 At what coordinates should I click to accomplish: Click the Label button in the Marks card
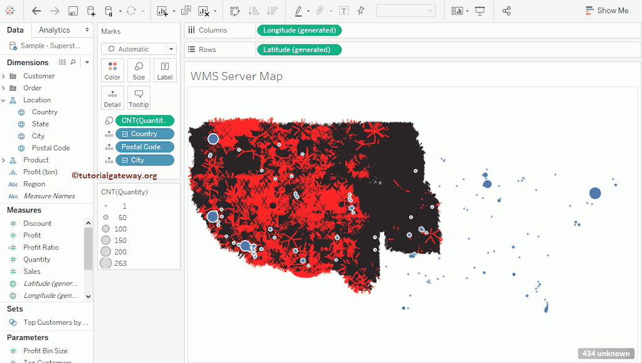click(165, 70)
